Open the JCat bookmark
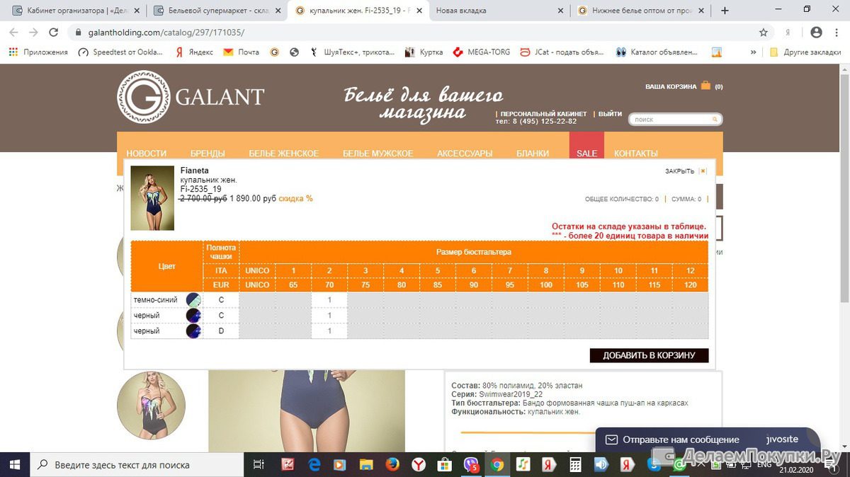The width and height of the screenshot is (850, 477). click(x=562, y=52)
